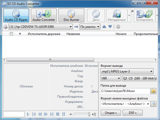Viewport: 160px width, 120px height.
Task: Open the Audio Converter mode
Action: (x=44, y=15)
